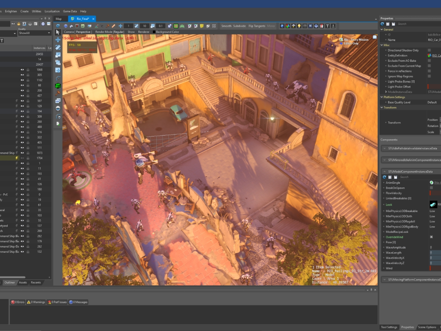Viewport: 441px width, 331px height.
Task: Activate the Scale tool in viewport toolbar
Action: [58, 55]
